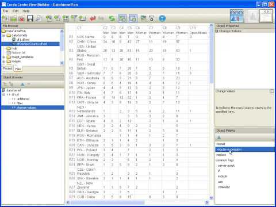Click the floppy disk save icon

[x=30, y=18]
